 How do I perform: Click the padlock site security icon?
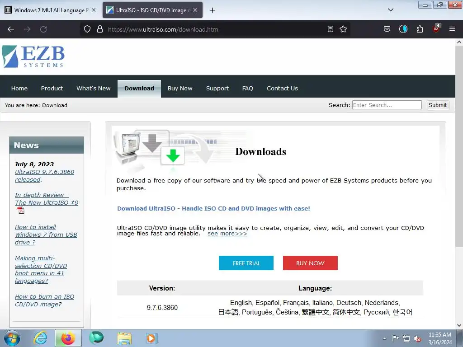tap(100, 29)
